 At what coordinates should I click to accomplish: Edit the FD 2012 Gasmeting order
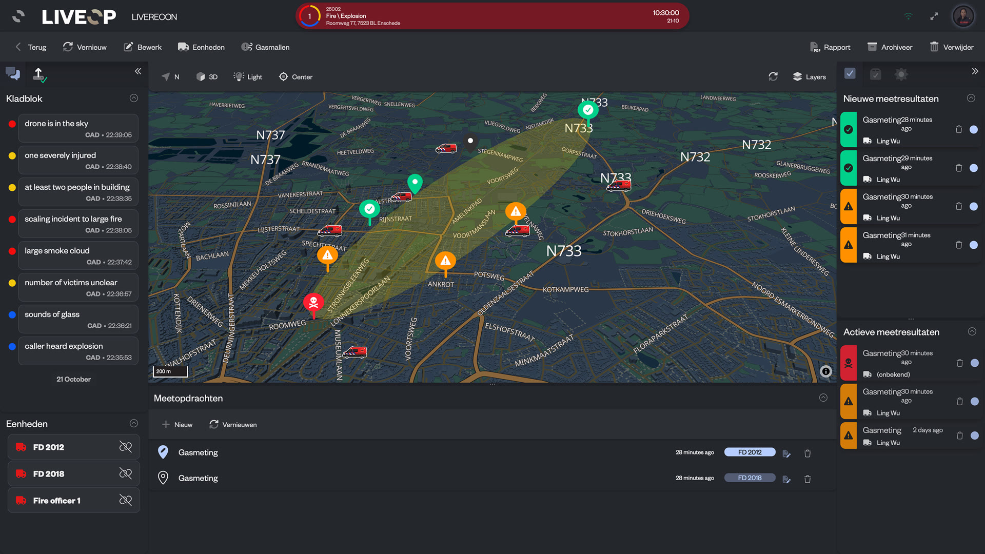click(786, 453)
